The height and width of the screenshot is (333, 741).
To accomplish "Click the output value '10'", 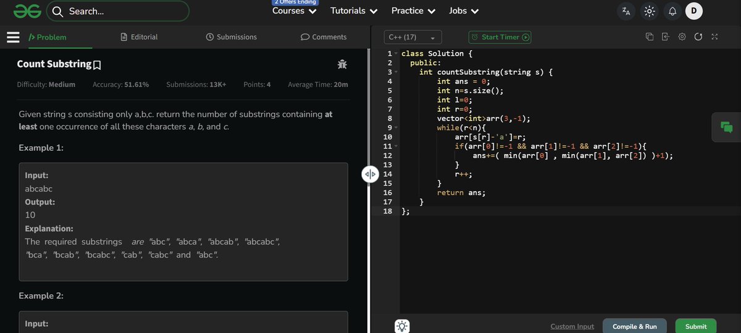I will pyautogui.click(x=30, y=216).
